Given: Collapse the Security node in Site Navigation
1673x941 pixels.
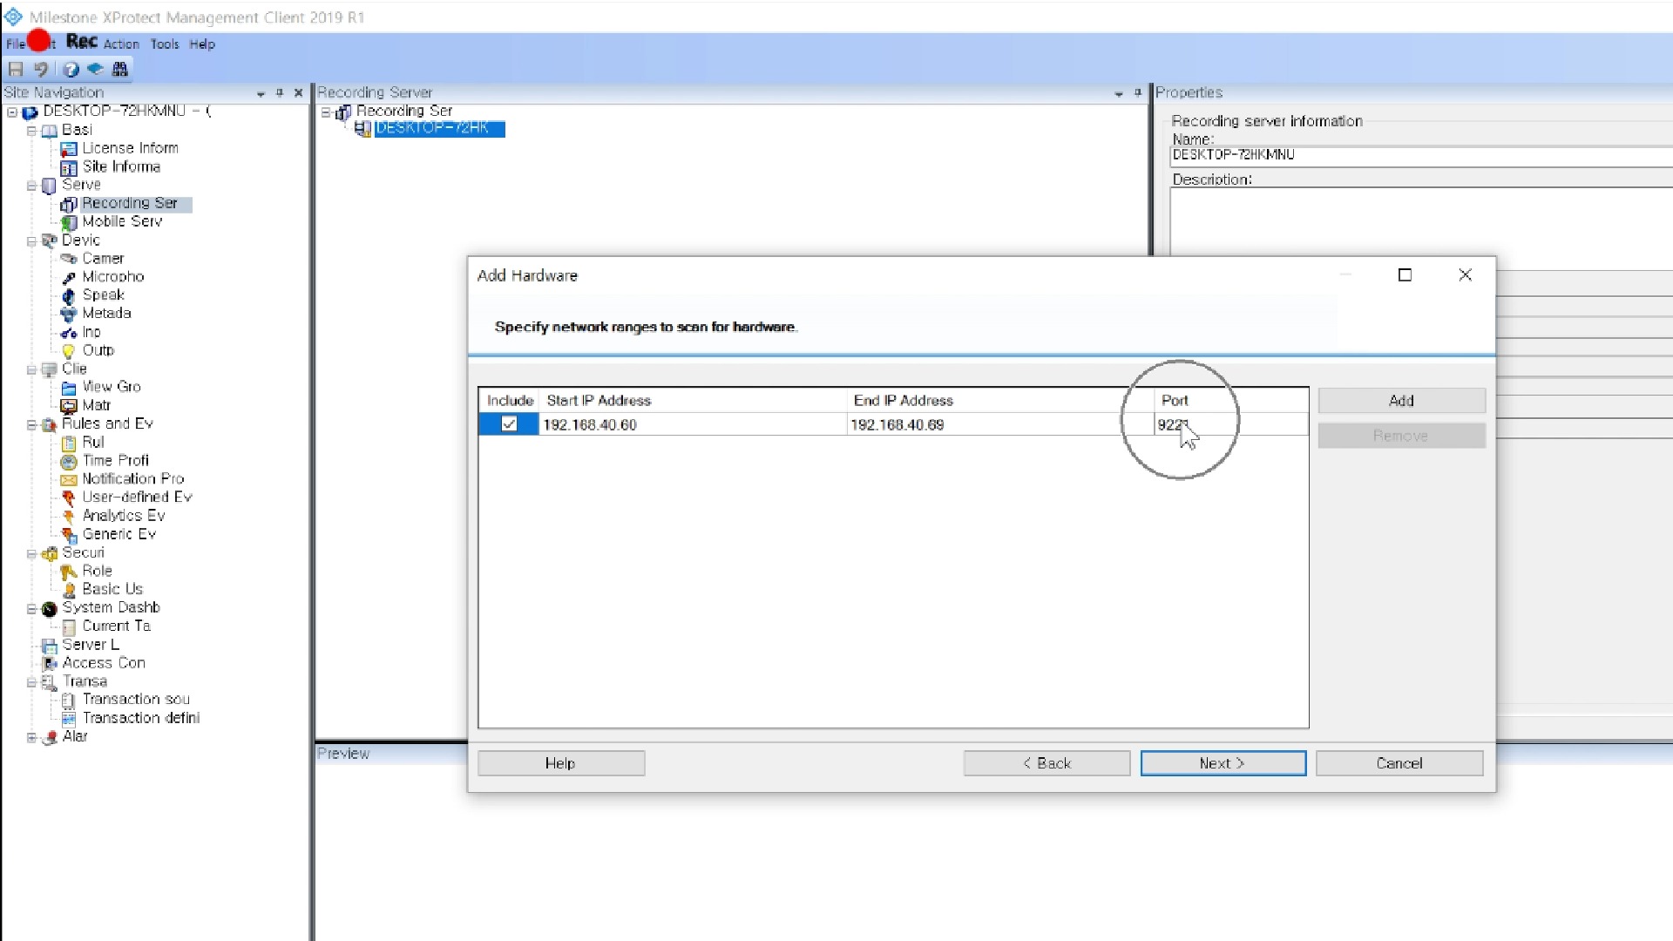Looking at the screenshot, I should click(x=31, y=553).
